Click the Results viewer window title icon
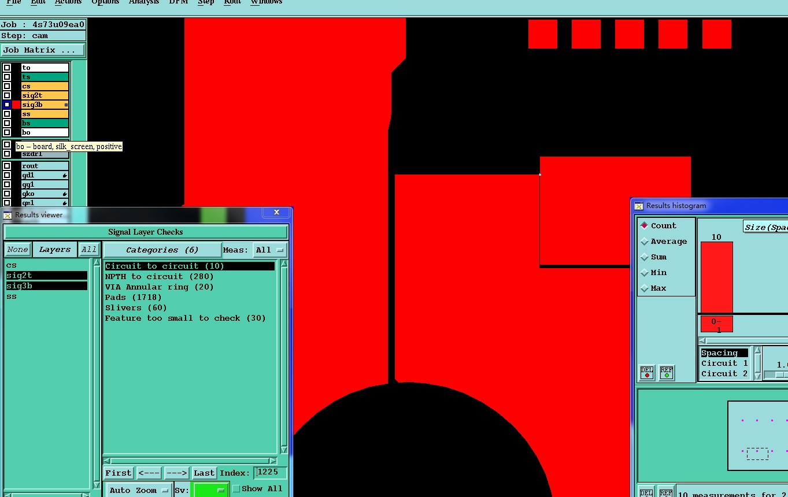 [8, 215]
